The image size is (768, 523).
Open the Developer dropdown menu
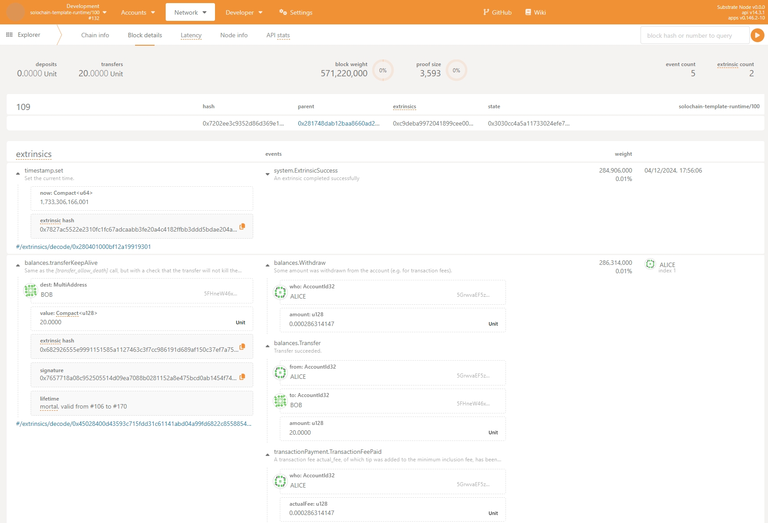tap(244, 12)
